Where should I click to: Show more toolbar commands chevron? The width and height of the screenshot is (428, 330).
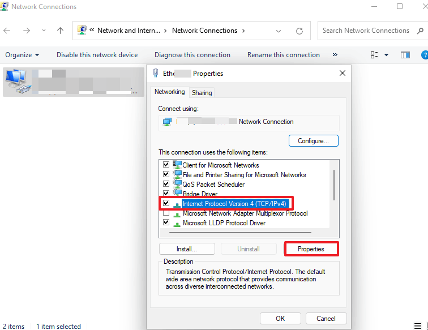335,55
